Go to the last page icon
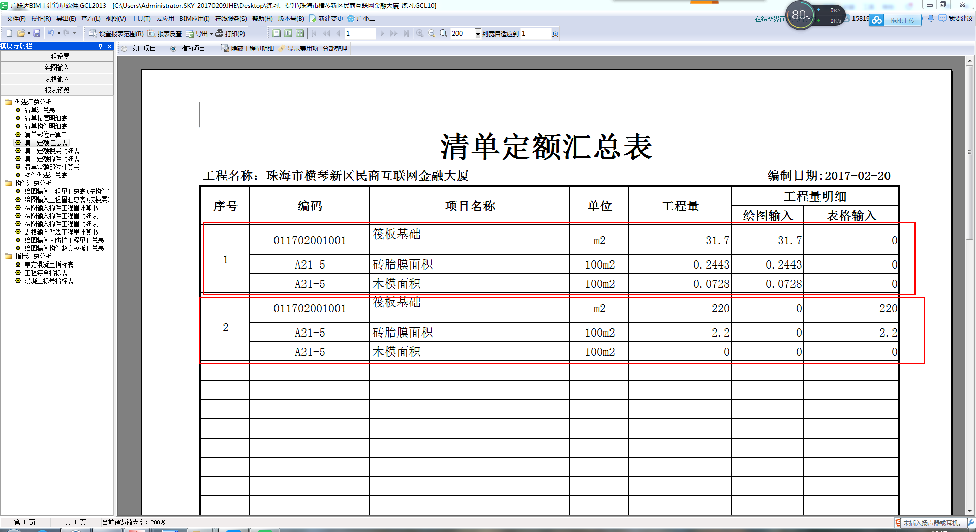 coord(406,34)
